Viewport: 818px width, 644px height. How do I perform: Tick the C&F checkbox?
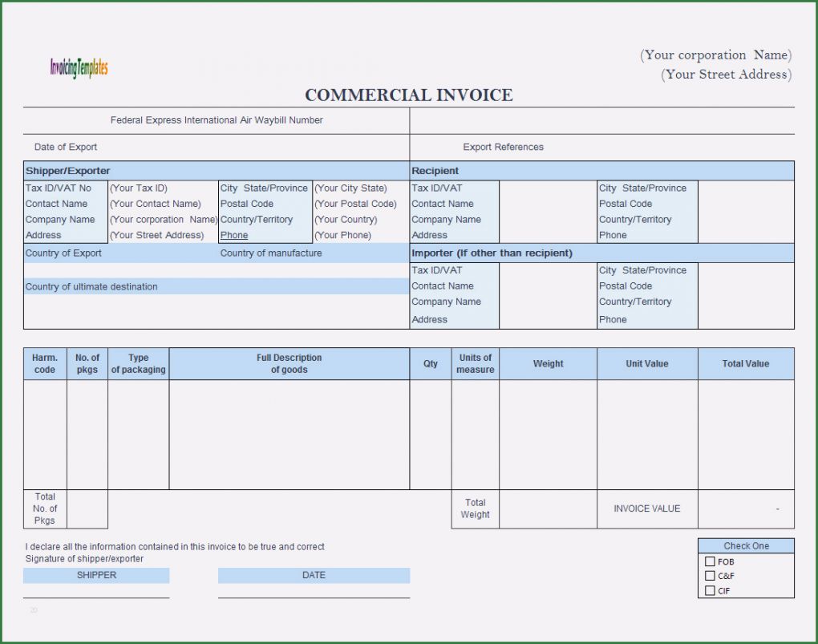click(710, 576)
